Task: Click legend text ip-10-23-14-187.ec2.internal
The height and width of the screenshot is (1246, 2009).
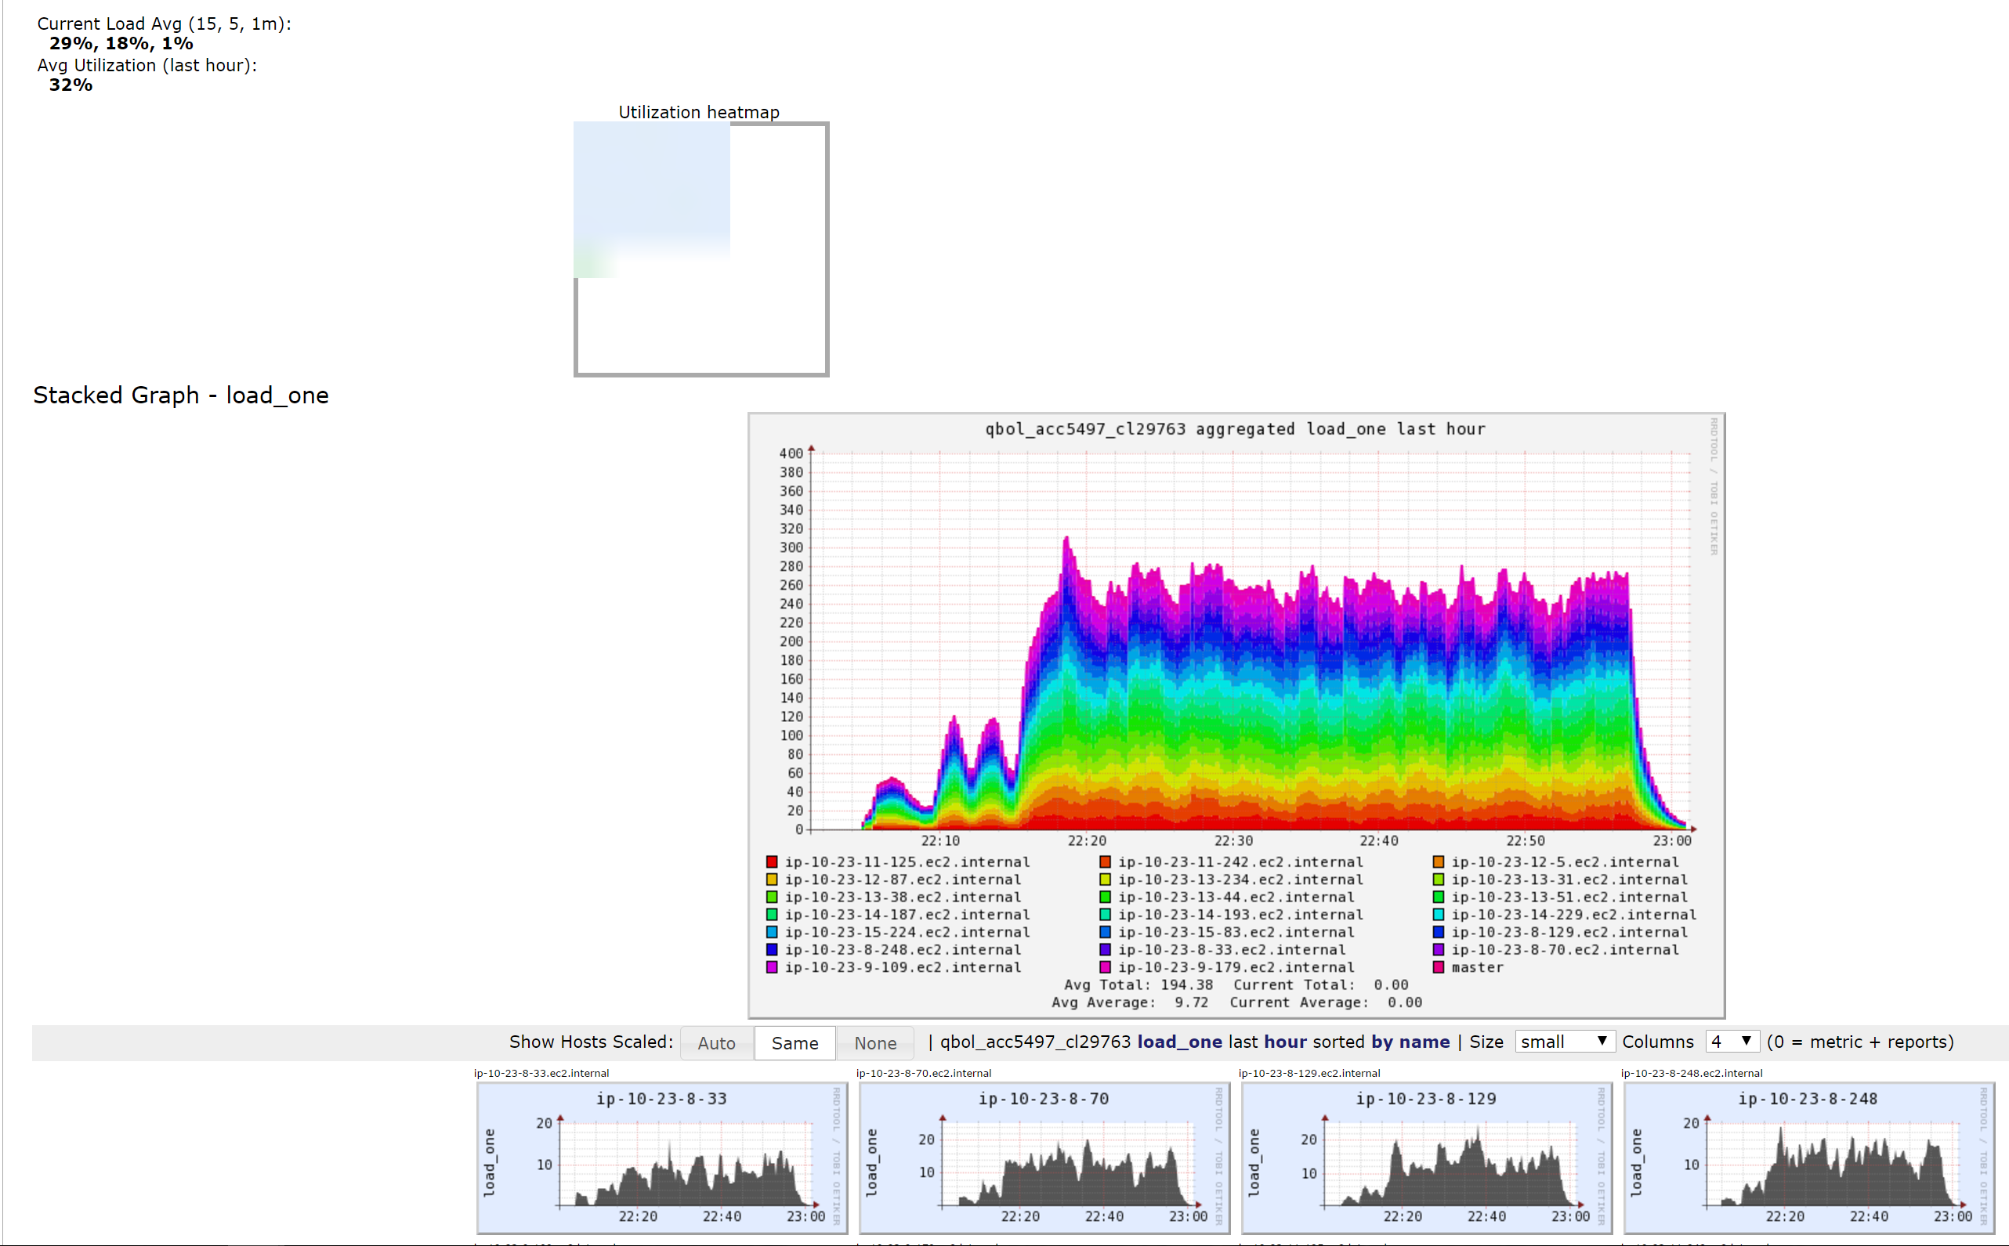Action: point(907,915)
